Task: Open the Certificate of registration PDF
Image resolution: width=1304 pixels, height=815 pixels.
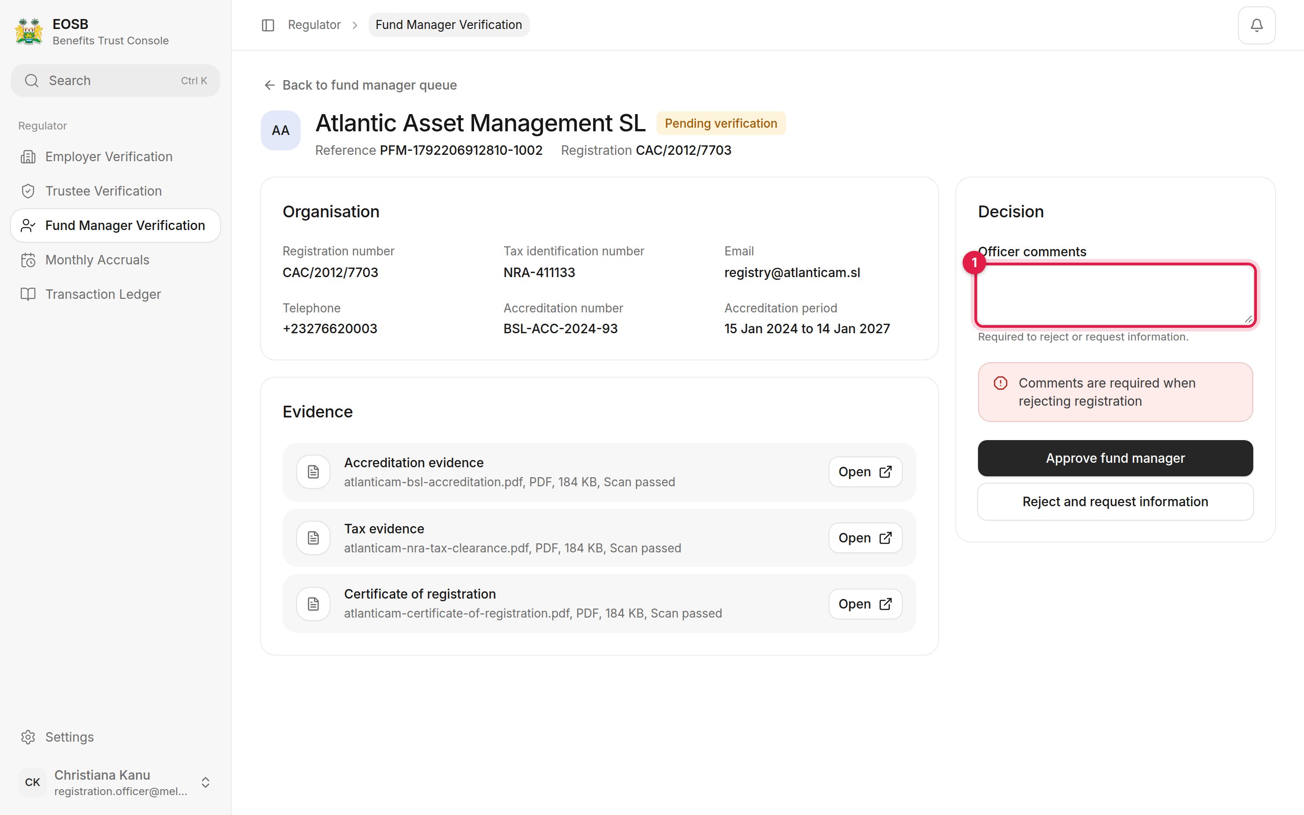Action: pyautogui.click(x=865, y=604)
